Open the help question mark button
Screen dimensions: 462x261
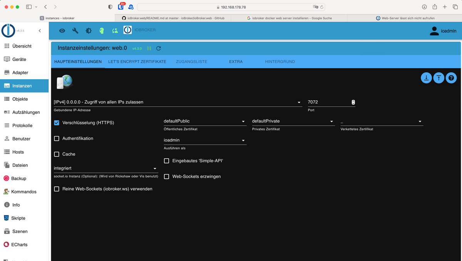451,78
